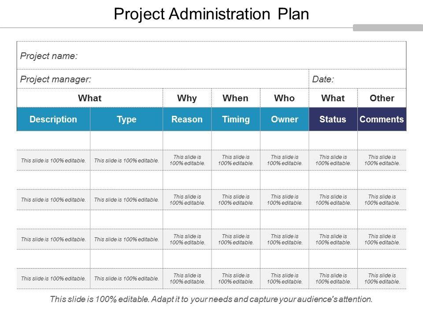Select the When column group header
The width and height of the screenshot is (423, 317).
click(236, 98)
